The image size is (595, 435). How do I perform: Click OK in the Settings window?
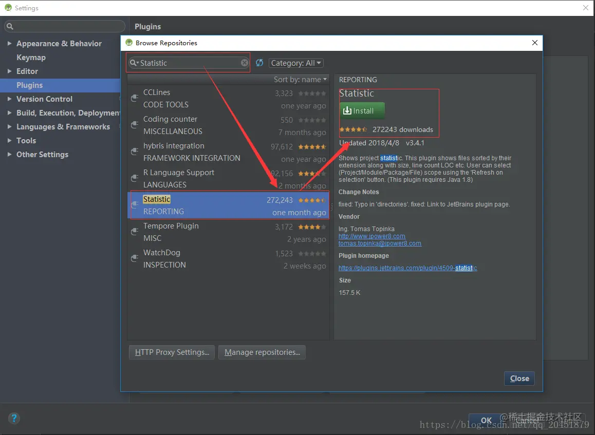point(486,420)
